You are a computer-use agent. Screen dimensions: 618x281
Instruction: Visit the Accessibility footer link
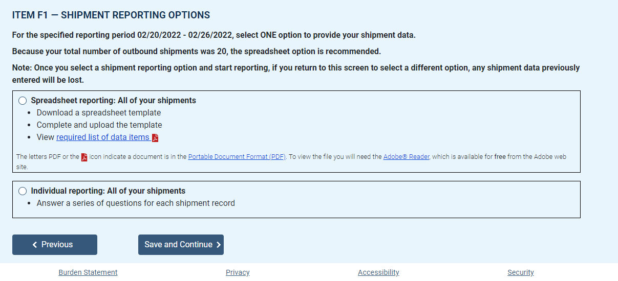(x=378, y=272)
